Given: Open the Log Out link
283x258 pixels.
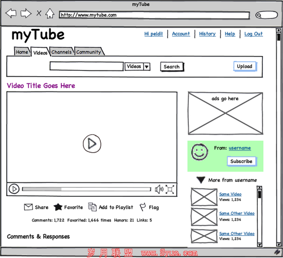Looking at the screenshot, I should coord(253,34).
